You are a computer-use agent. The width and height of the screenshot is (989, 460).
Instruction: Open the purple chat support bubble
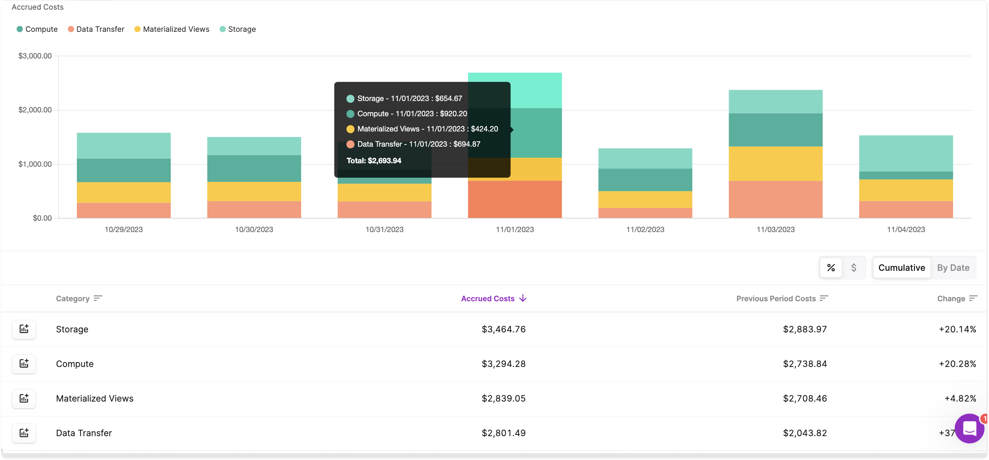[969, 428]
